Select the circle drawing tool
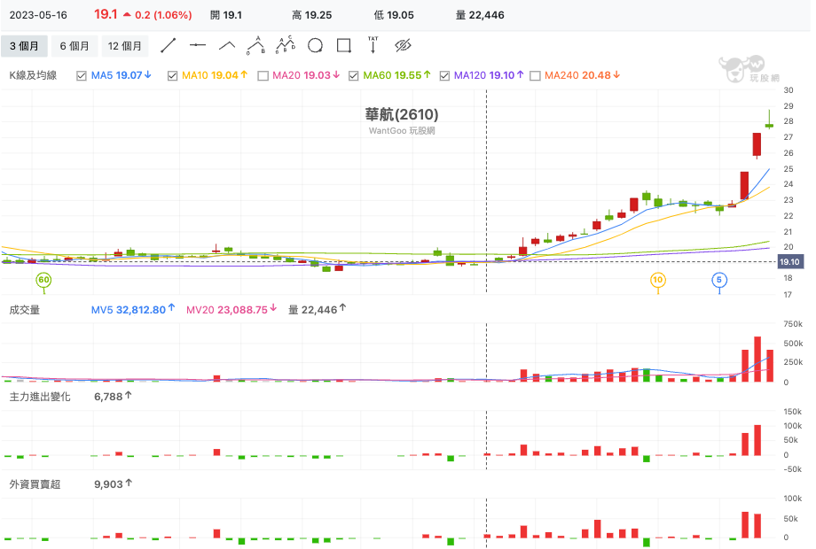This screenshot has height=549, width=816. pyautogui.click(x=315, y=46)
